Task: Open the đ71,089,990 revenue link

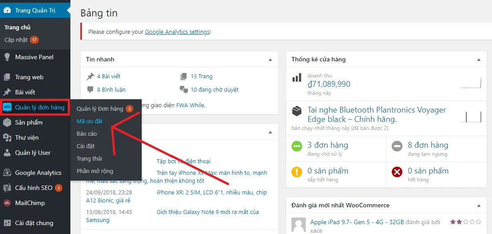Action: pos(329,84)
